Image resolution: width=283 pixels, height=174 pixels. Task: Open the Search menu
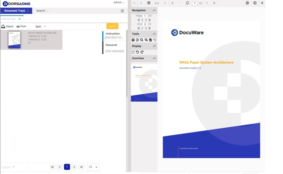click(x=42, y=11)
